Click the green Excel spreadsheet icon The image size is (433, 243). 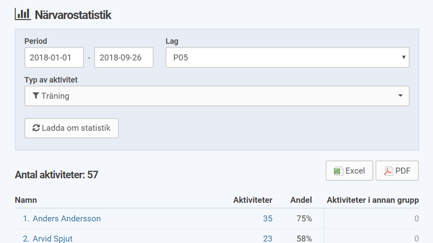[338, 171]
